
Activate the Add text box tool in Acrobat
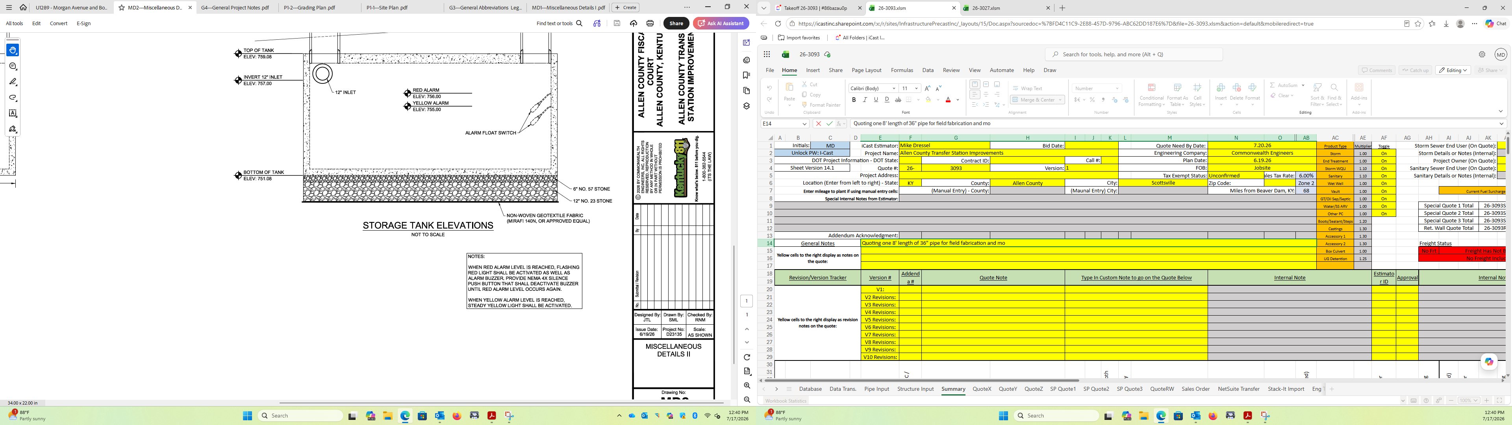pyautogui.click(x=13, y=113)
